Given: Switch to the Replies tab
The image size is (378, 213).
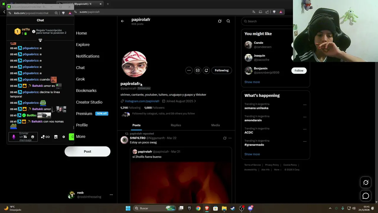Looking at the screenshot, I should click(x=176, y=125).
